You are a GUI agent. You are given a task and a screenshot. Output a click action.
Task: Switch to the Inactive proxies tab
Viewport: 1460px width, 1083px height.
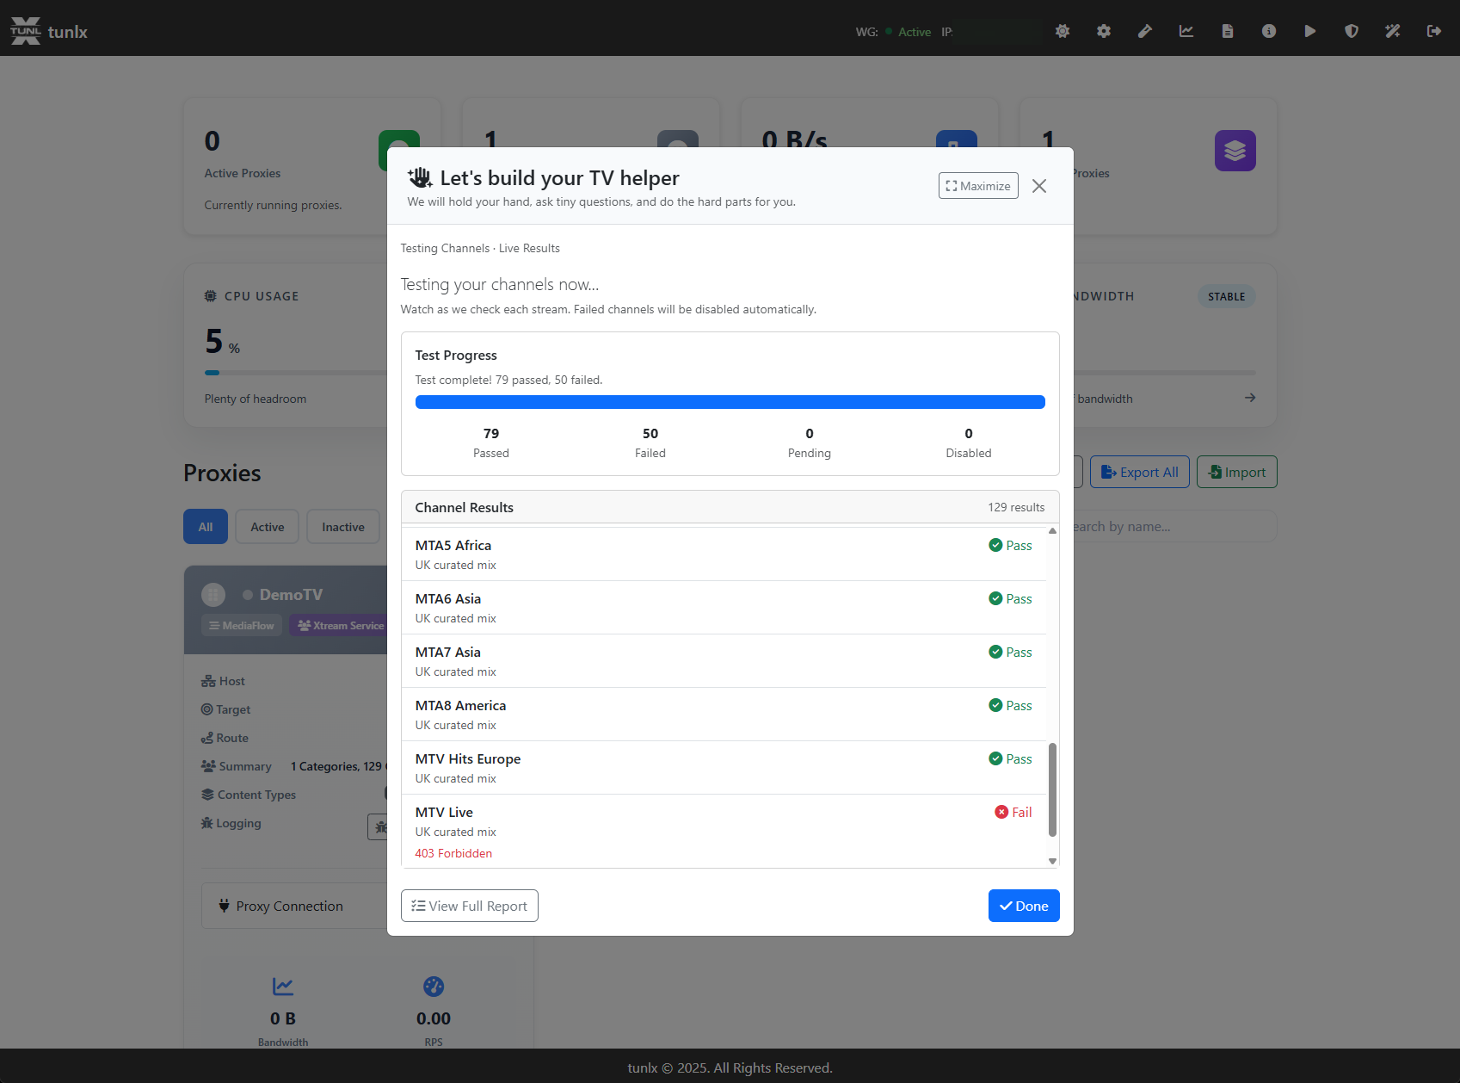click(342, 527)
